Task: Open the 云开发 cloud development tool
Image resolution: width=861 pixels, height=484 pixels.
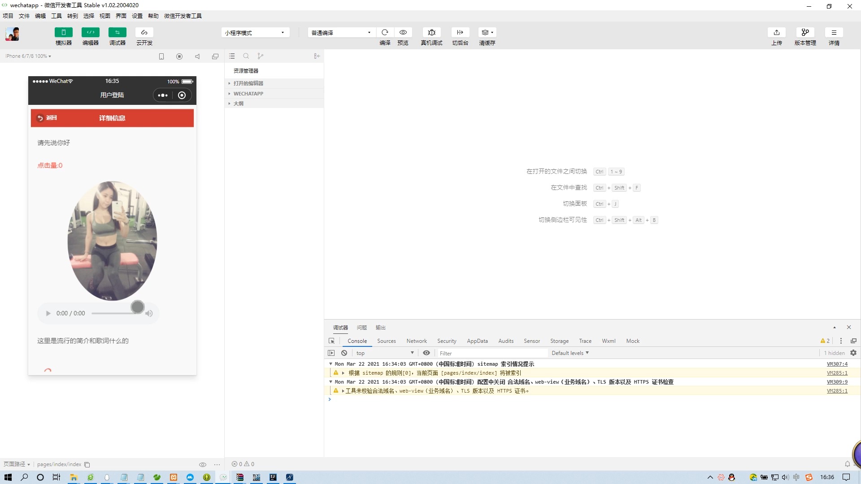Action: pos(144,32)
